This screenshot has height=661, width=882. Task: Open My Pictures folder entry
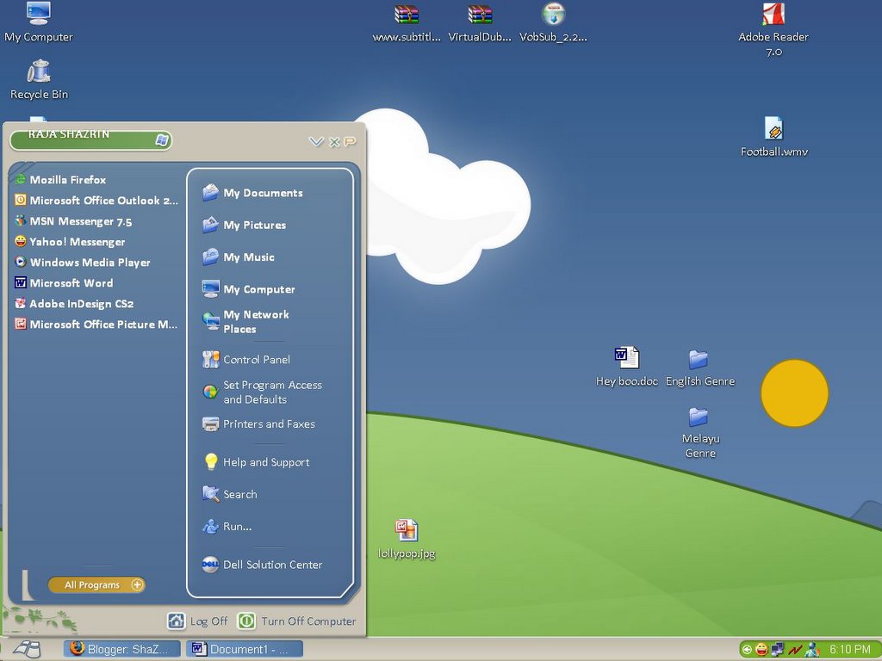[244, 225]
